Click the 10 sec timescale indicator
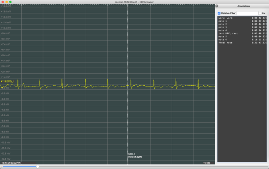This screenshot has height=169, width=269. (x=206, y=163)
